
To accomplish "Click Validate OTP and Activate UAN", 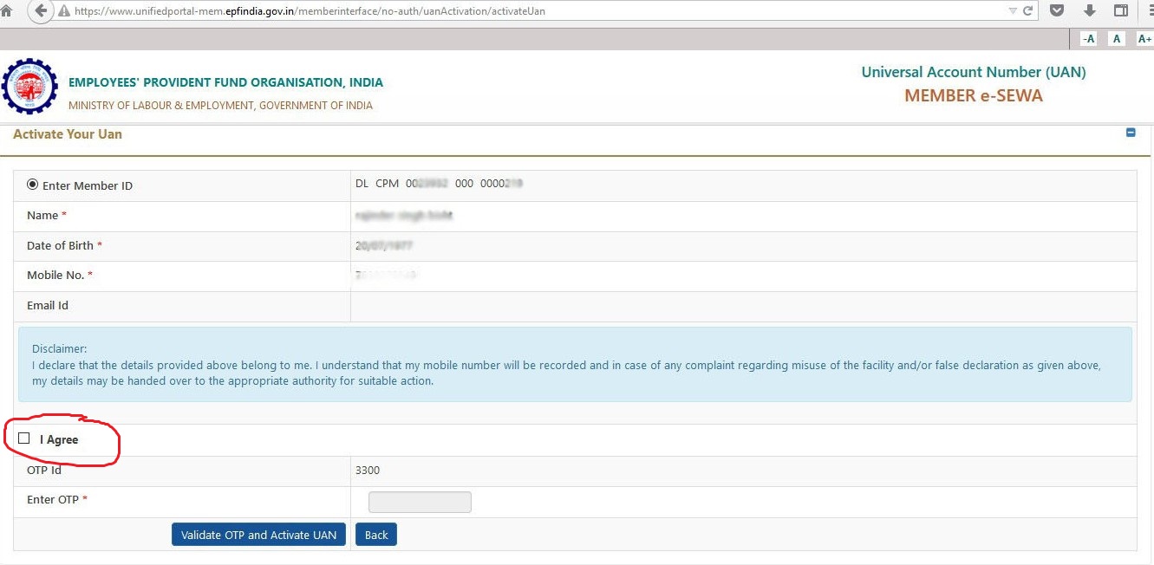I will coord(259,535).
